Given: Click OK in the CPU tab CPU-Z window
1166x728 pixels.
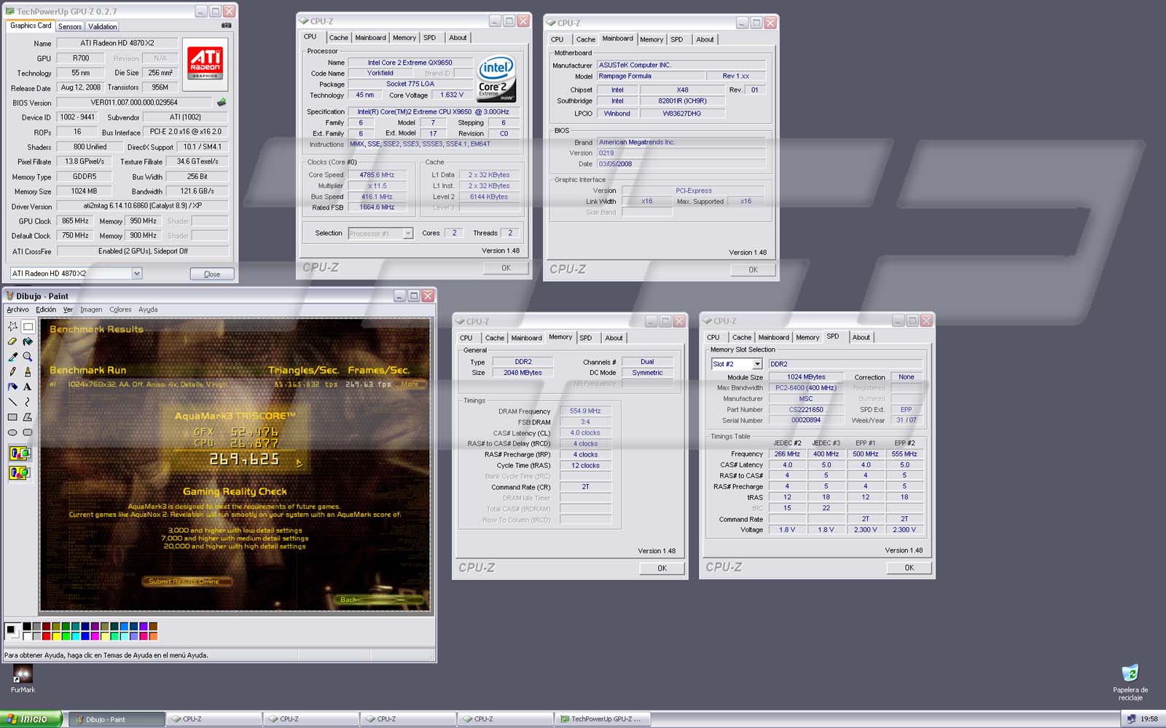Looking at the screenshot, I should [x=506, y=268].
